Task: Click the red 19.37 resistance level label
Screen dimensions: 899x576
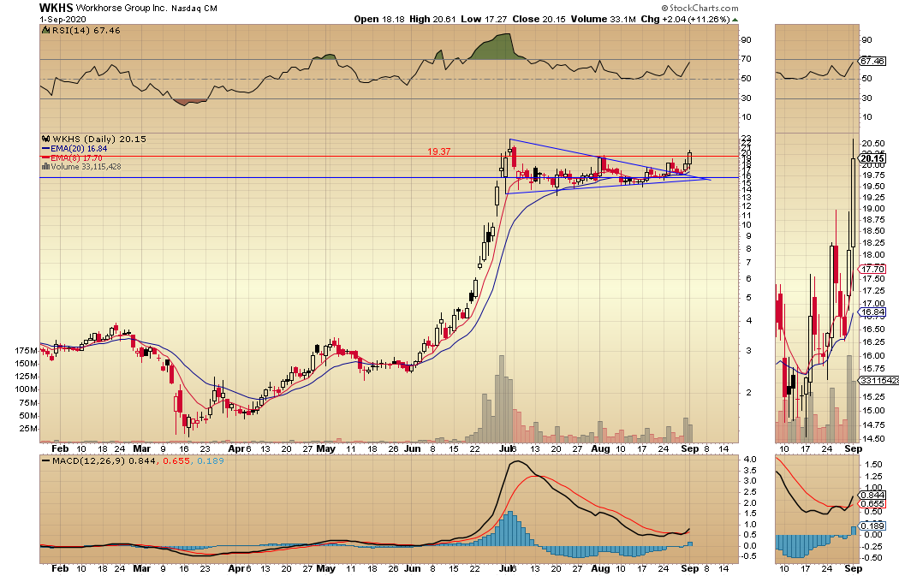Action: click(x=438, y=151)
